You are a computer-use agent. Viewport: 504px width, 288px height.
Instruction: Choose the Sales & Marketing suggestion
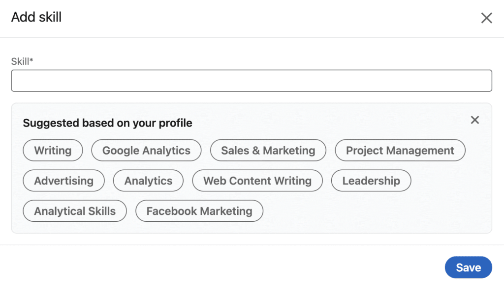(268, 151)
